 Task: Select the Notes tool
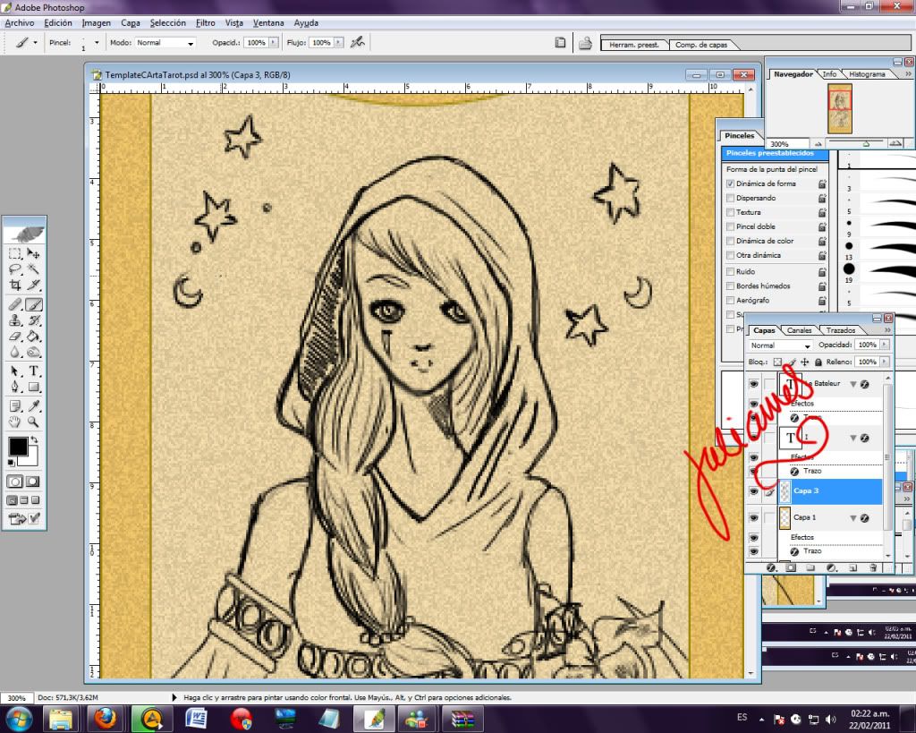point(15,405)
